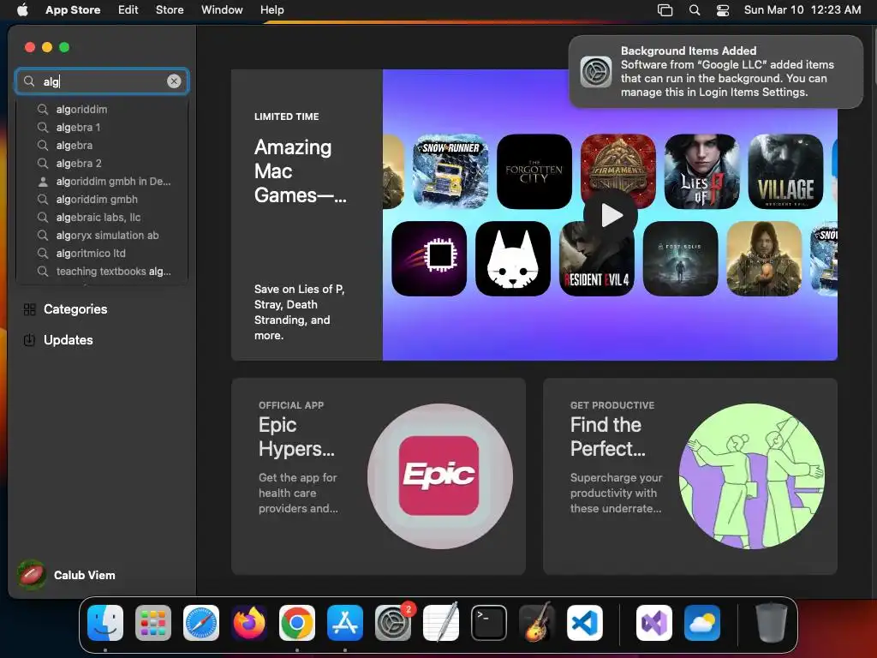Image resolution: width=877 pixels, height=658 pixels.
Task: Open the Window menu
Action: tap(222, 10)
